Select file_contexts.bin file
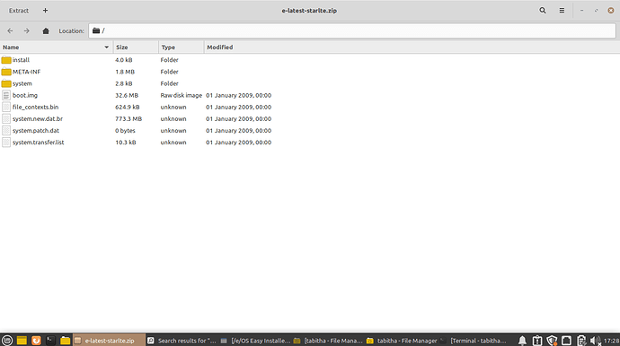Viewport: 620px width, 346px height. (35, 107)
